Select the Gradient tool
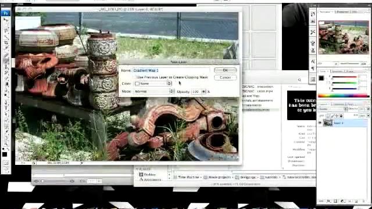The height and width of the screenshot is (209, 372). 6,84
